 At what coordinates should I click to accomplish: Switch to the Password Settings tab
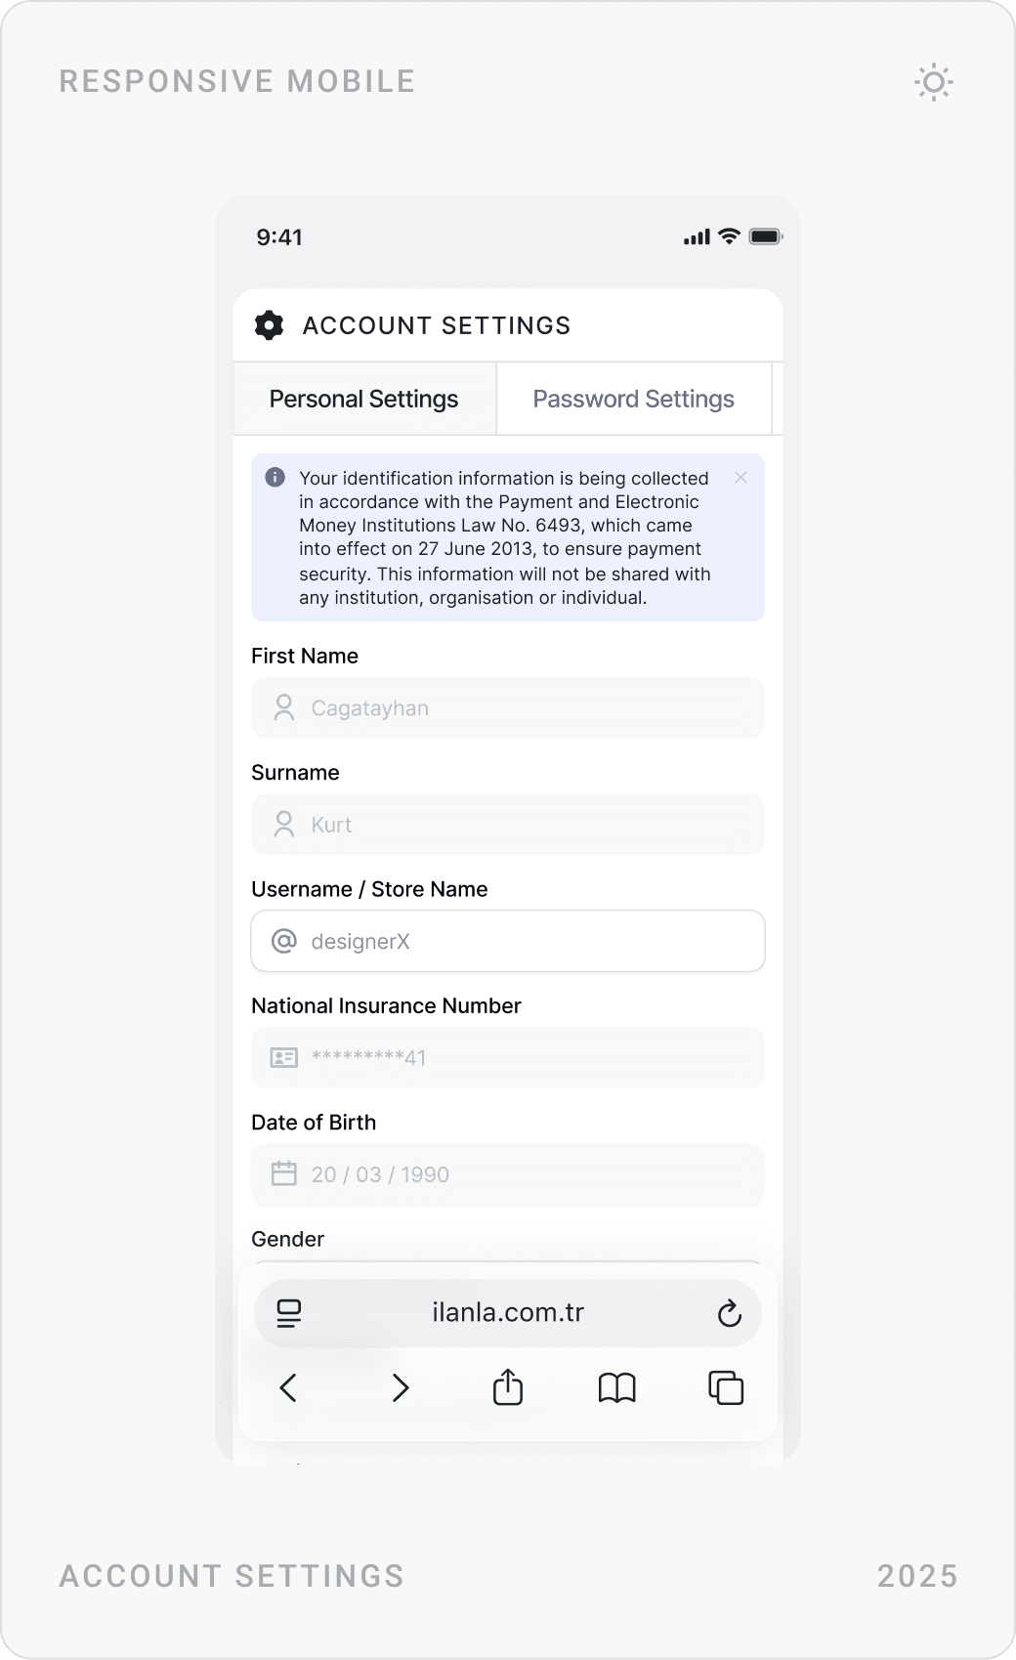click(x=633, y=399)
